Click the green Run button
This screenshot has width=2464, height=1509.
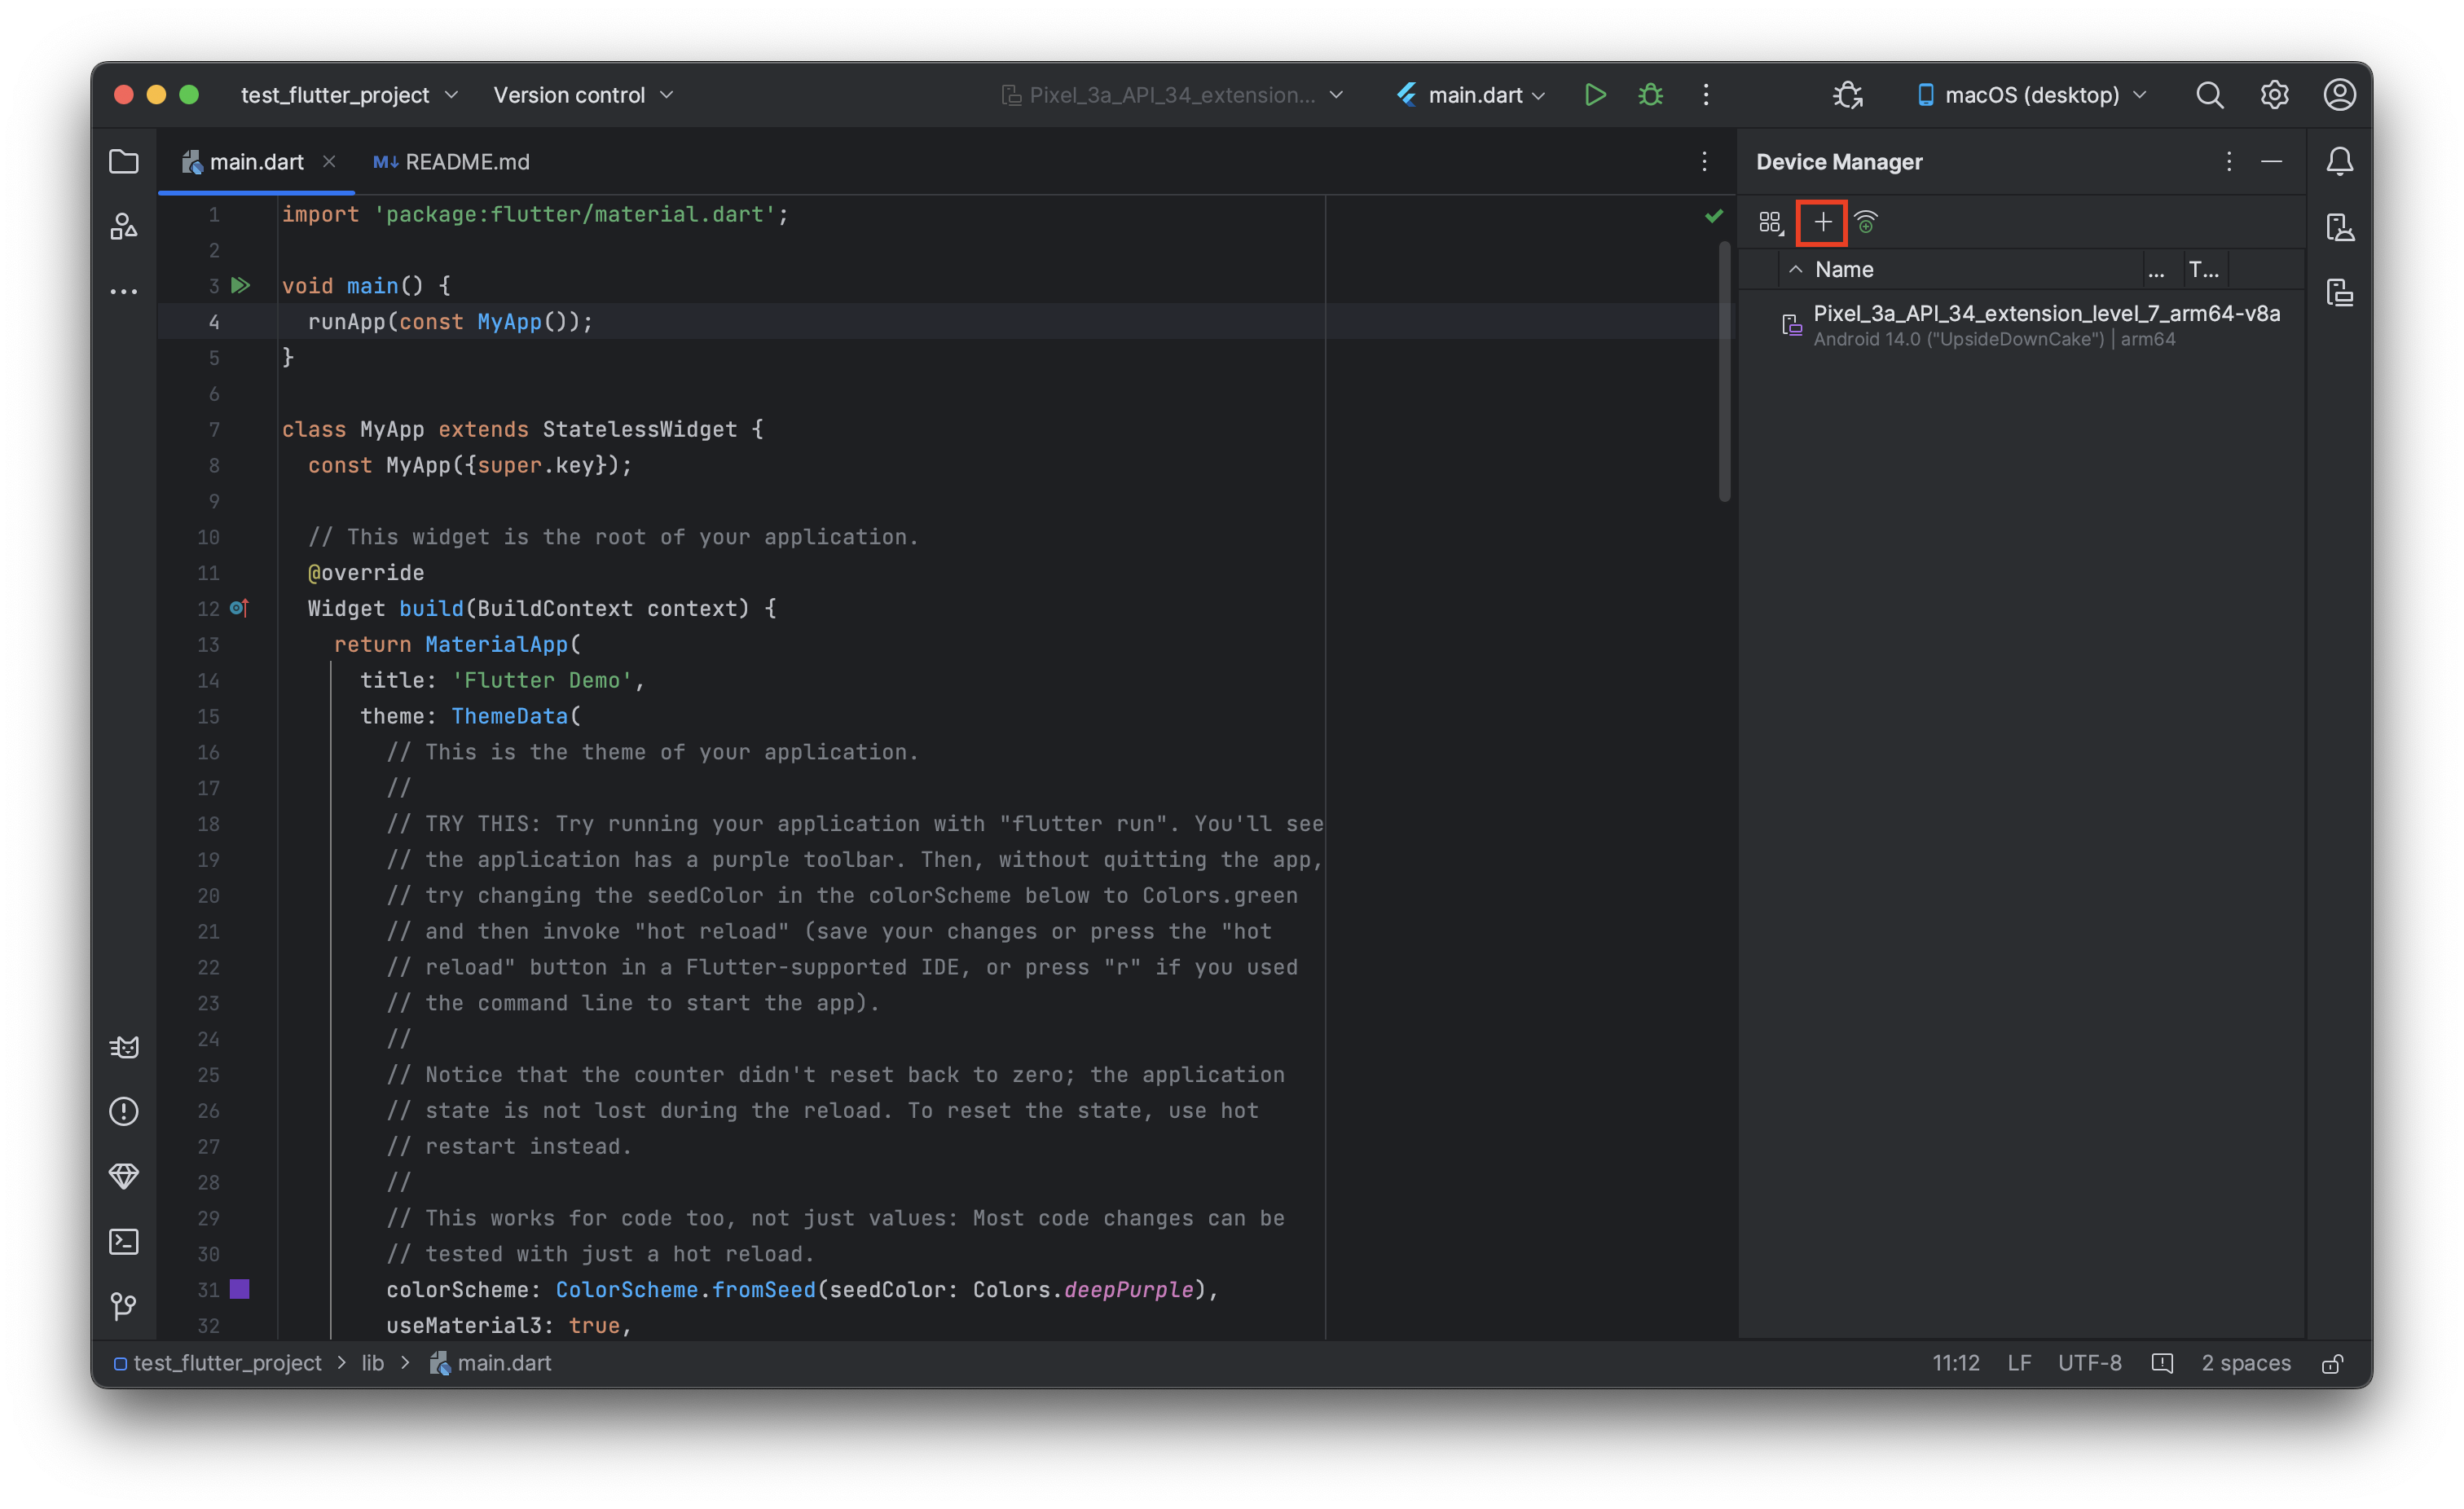pos(1595,95)
